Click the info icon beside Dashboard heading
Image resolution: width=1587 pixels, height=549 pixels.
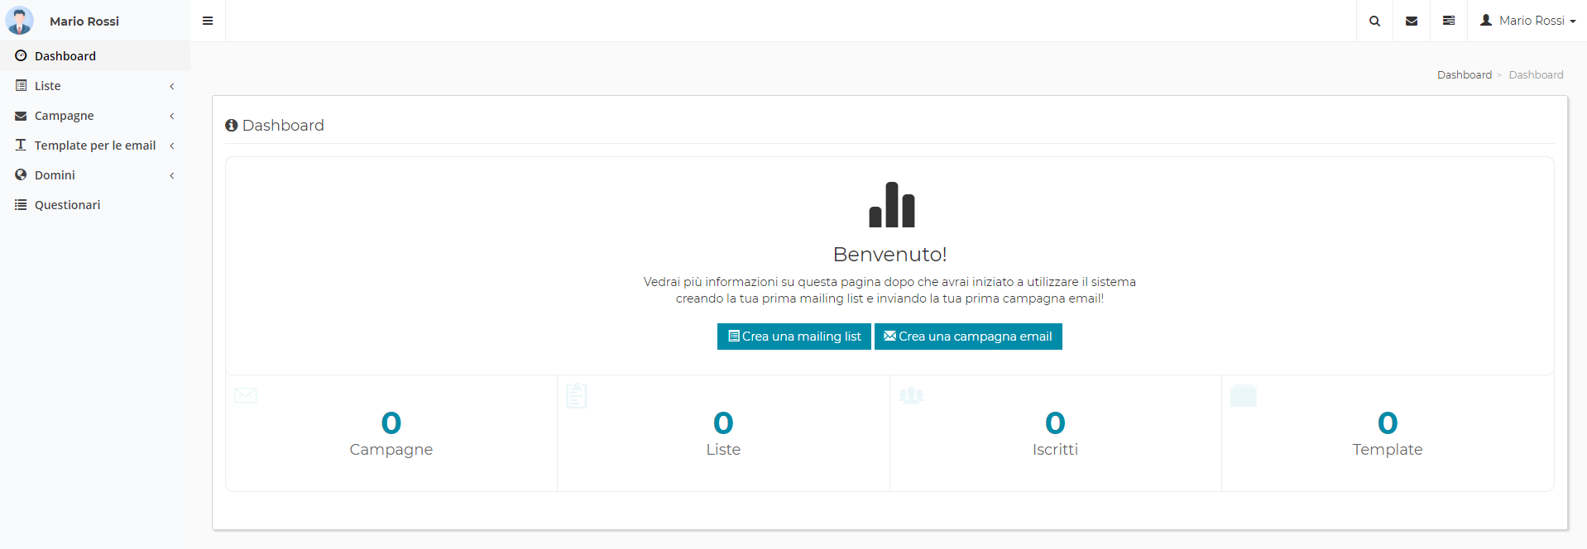click(x=232, y=126)
